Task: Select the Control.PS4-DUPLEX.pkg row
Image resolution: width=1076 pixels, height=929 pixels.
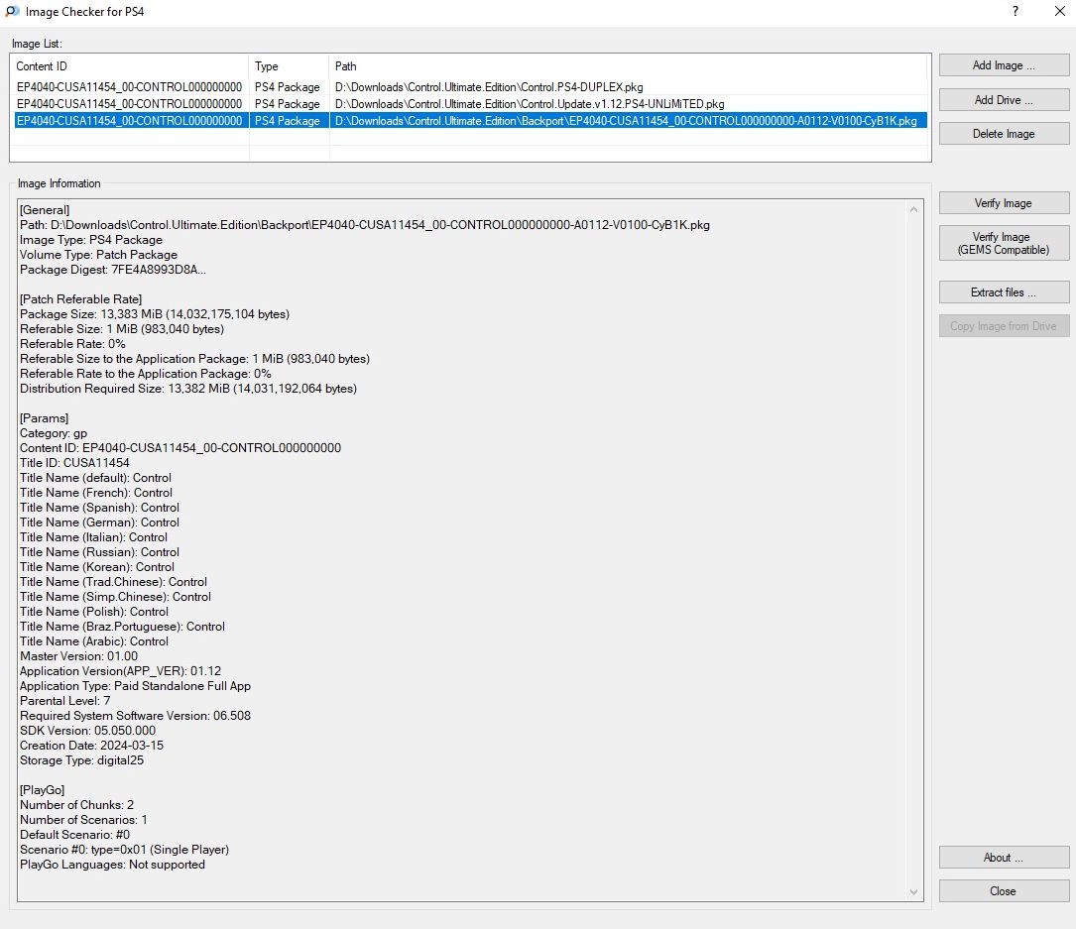Action: pyautogui.click(x=471, y=87)
